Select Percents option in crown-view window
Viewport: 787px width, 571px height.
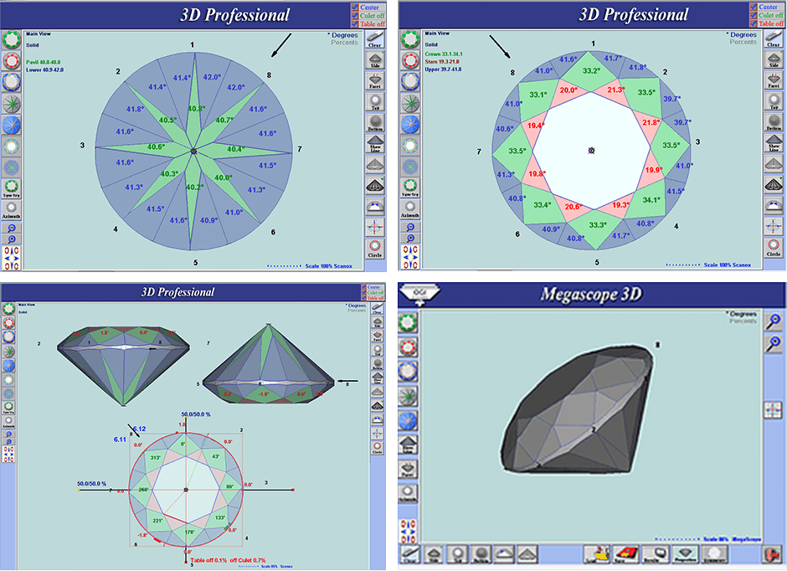click(x=743, y=42)
